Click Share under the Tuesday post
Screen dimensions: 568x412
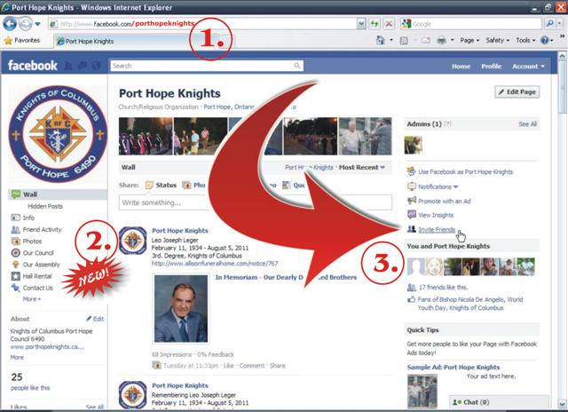278,366
